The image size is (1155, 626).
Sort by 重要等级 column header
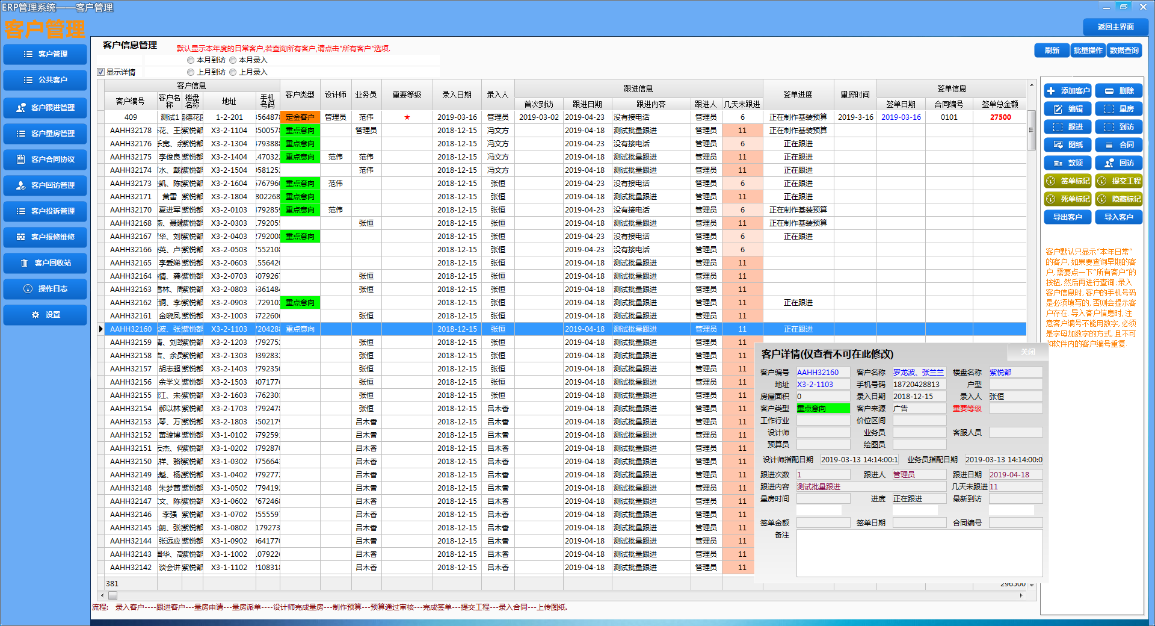tap(407, 95)
